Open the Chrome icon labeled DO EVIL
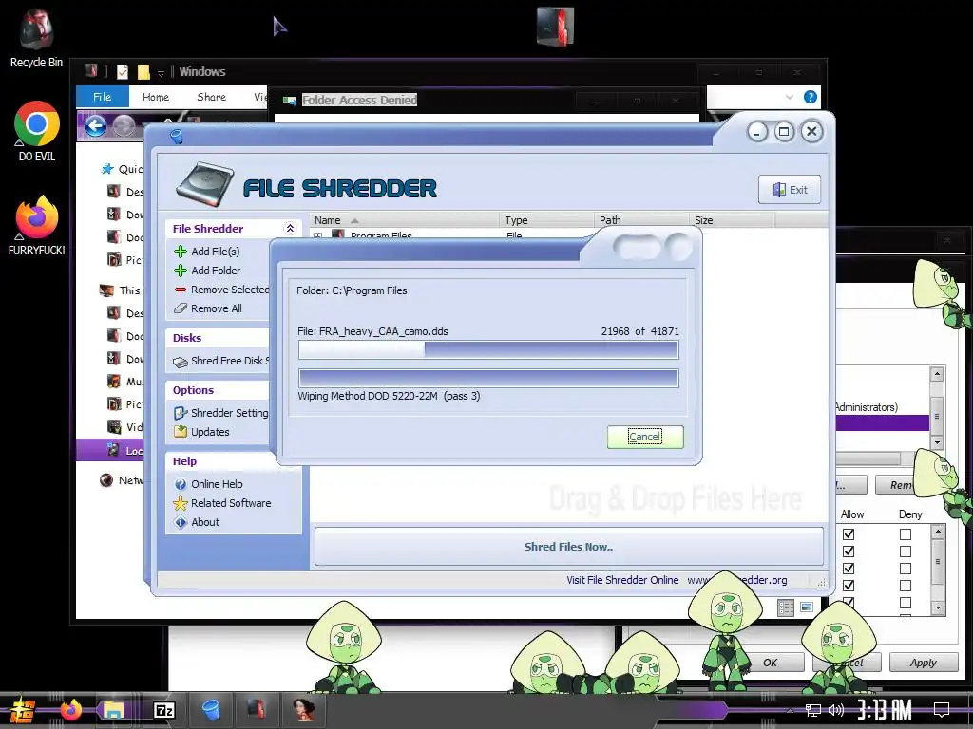 pyautogui.click(x=37, y=124)
